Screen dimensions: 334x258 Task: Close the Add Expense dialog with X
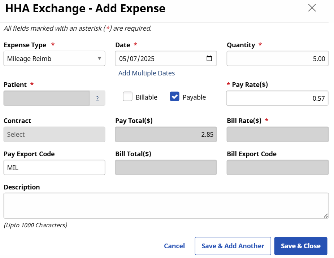point(312,8)
